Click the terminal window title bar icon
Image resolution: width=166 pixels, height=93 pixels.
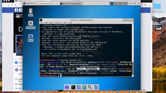click(x=41, y=20)
